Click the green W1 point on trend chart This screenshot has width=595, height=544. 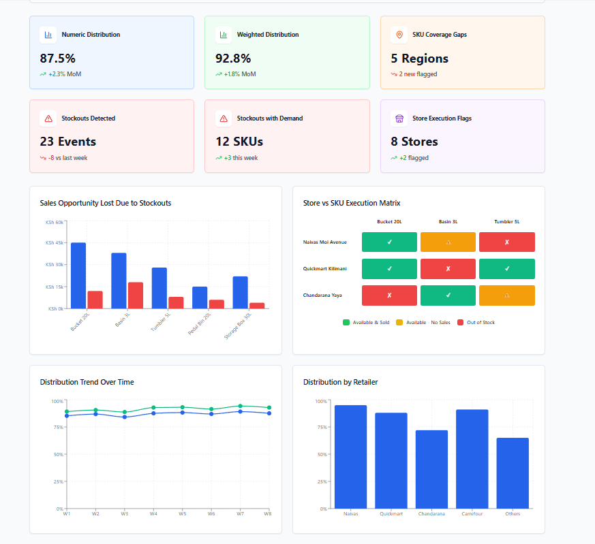tap(67, 412)
